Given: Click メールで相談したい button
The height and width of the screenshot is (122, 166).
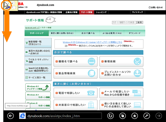Looking at the screenshot, I should pyautogui.click(x=121, y=93).
